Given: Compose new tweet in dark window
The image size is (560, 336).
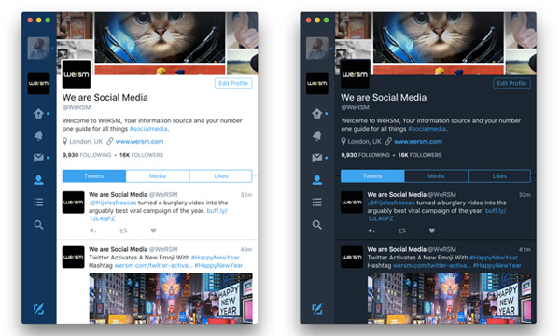Looking at the screenshot, I should click(x=316, y=309).
